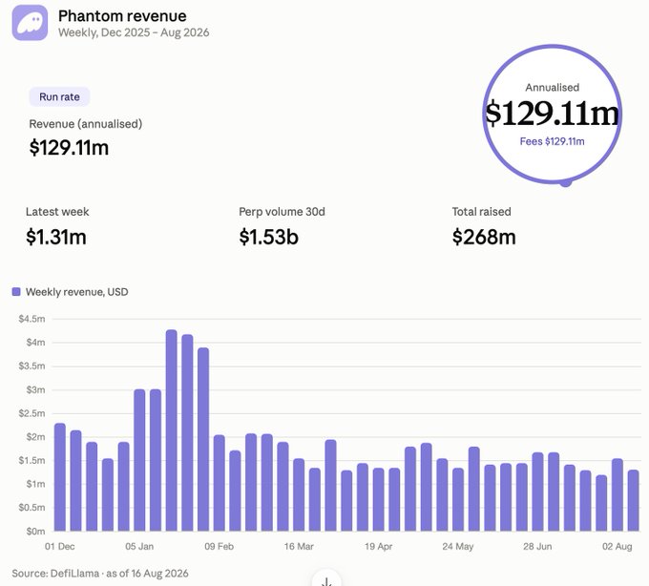Click the '$1.31m' latest week value

pos(56,237)
